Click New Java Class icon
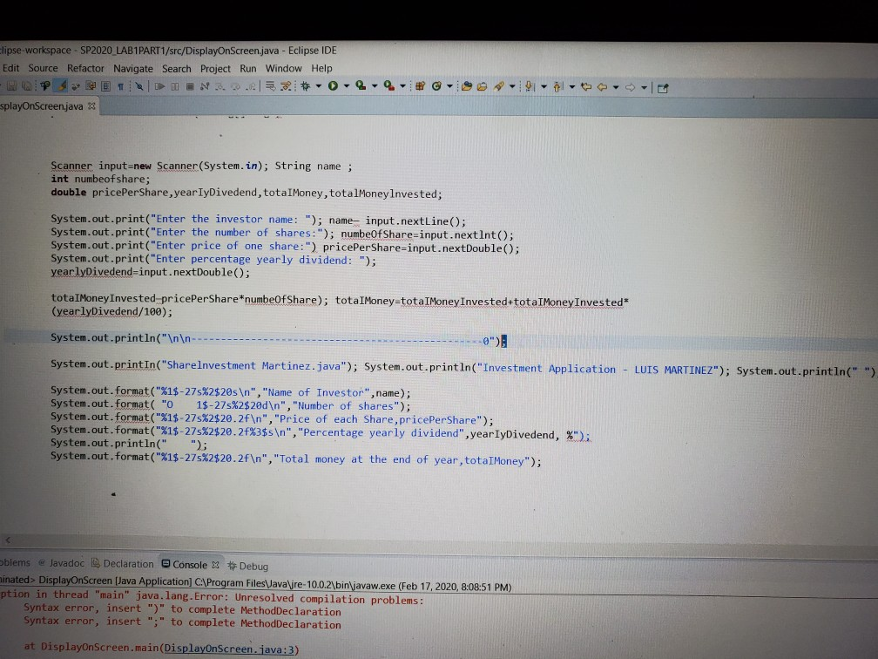 pos(436,86)
